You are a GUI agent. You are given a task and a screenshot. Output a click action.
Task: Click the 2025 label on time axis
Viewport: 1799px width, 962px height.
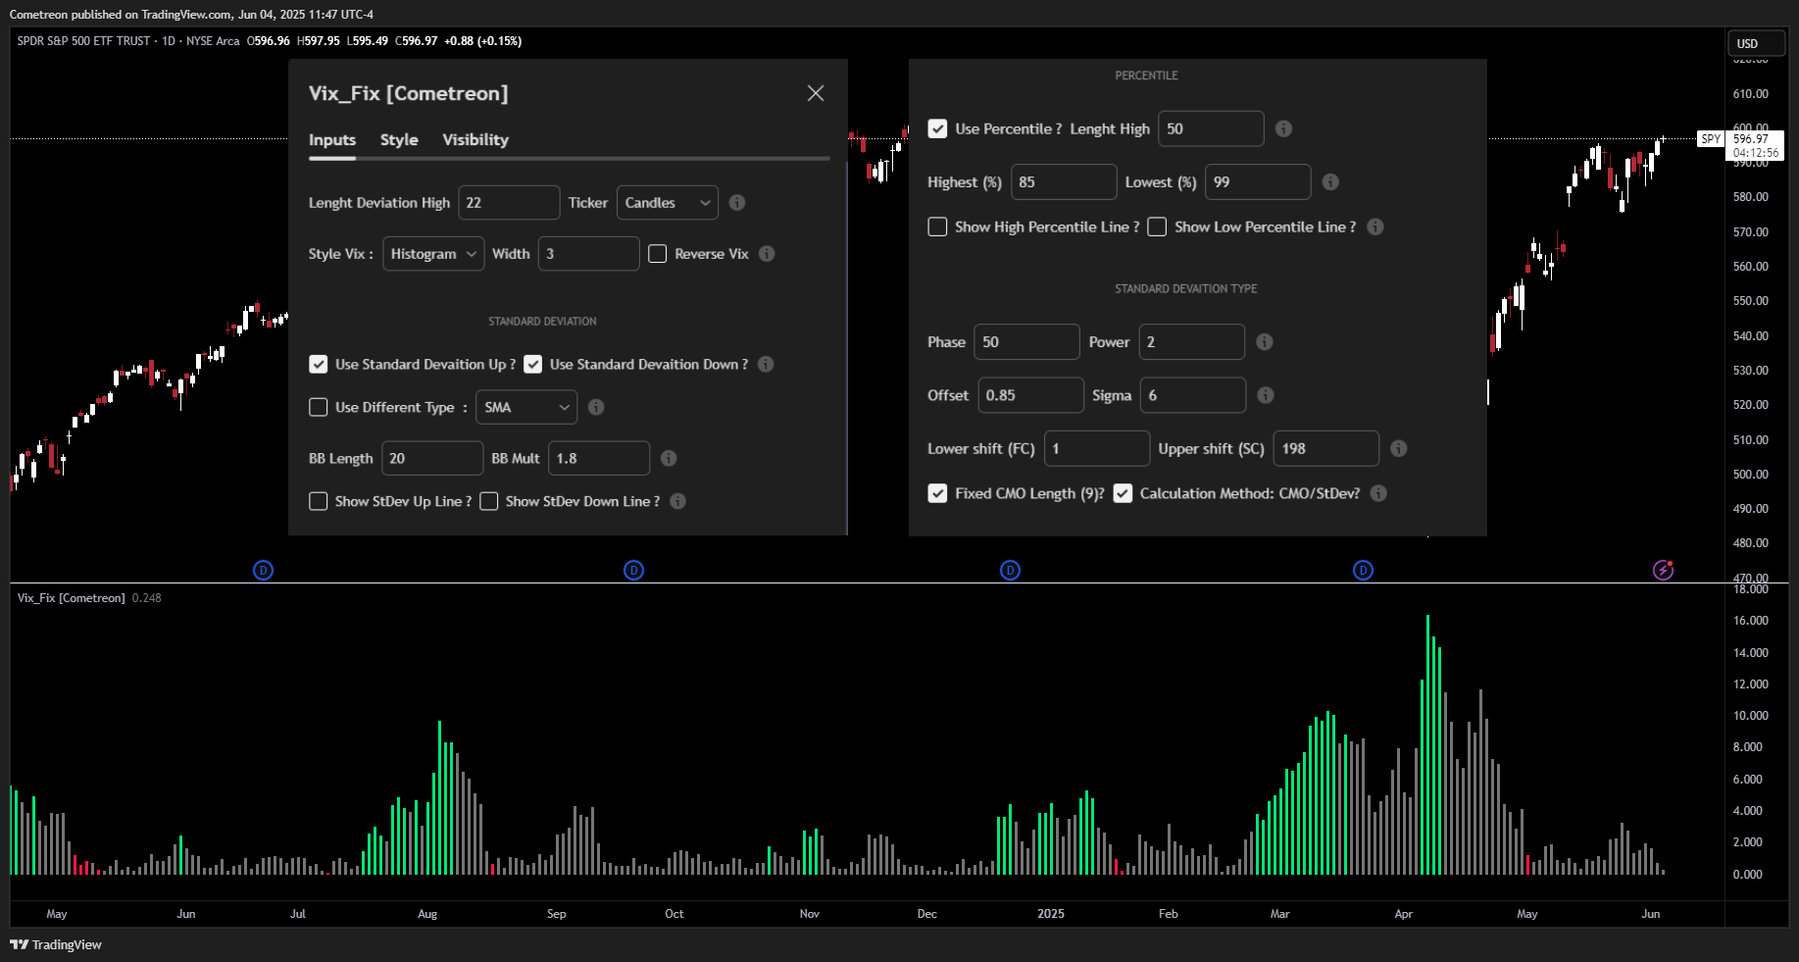click(1051, 913)
